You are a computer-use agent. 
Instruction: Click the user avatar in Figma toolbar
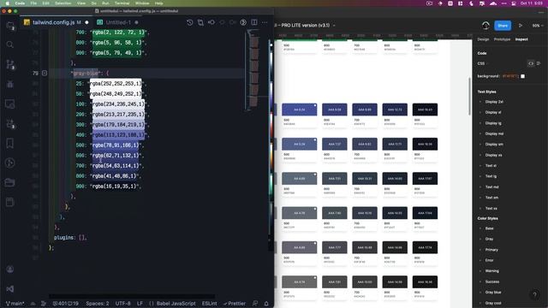(x=485, y=26)
